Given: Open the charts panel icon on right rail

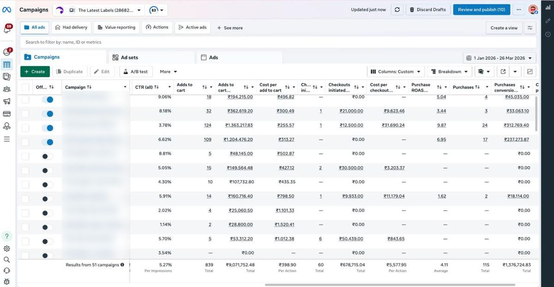Looking at the screenshot, I should 548,7.
